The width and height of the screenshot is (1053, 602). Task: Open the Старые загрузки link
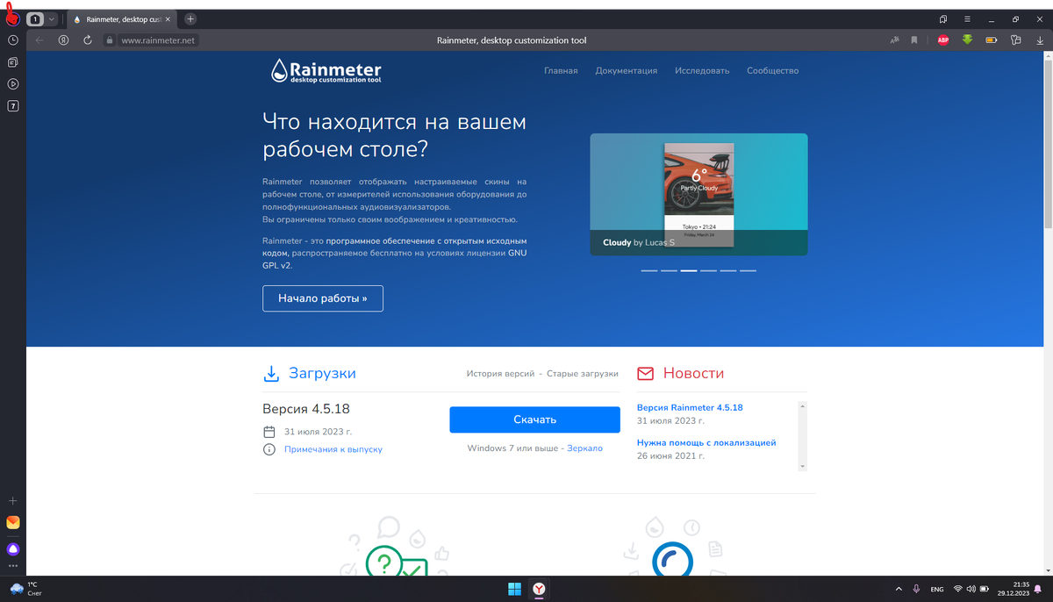click(x=583, y=374)
